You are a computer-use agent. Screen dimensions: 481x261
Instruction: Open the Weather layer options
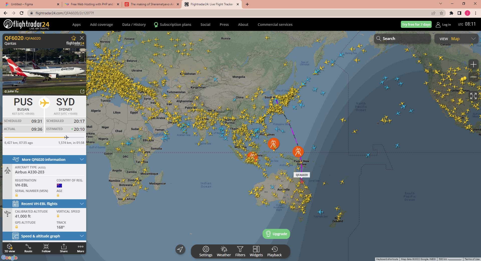coord(224,251)
